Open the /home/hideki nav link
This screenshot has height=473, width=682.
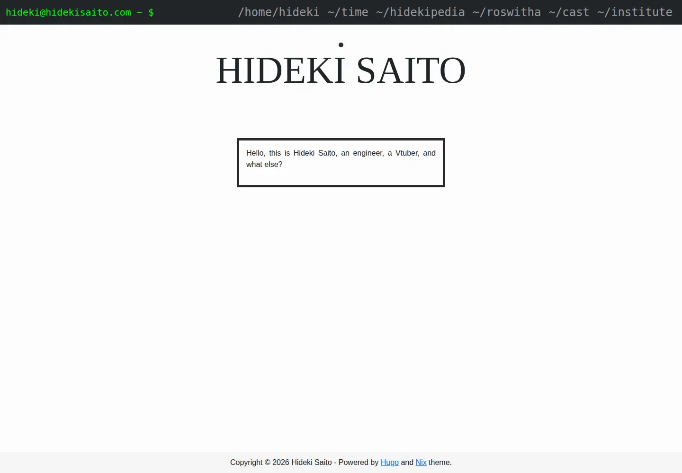coord(279,12)
